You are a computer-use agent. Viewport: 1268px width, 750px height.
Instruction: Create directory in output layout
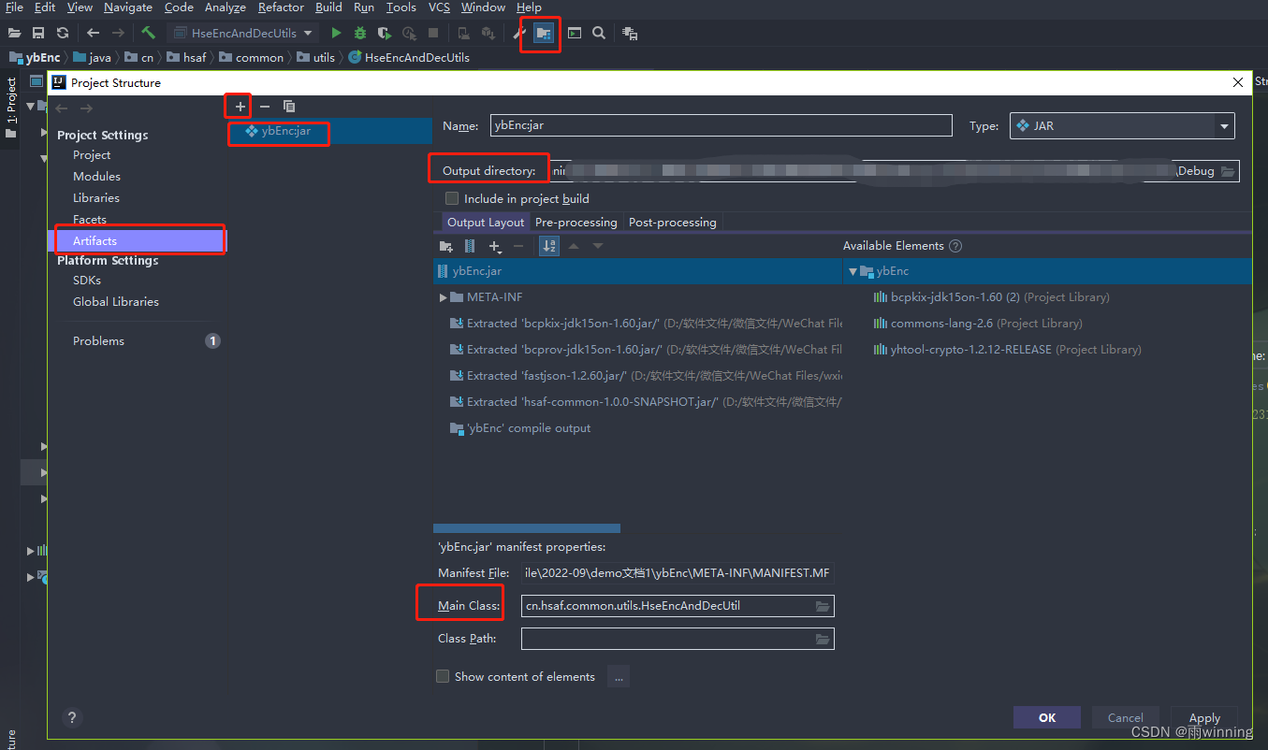click(x=445, y=246)
